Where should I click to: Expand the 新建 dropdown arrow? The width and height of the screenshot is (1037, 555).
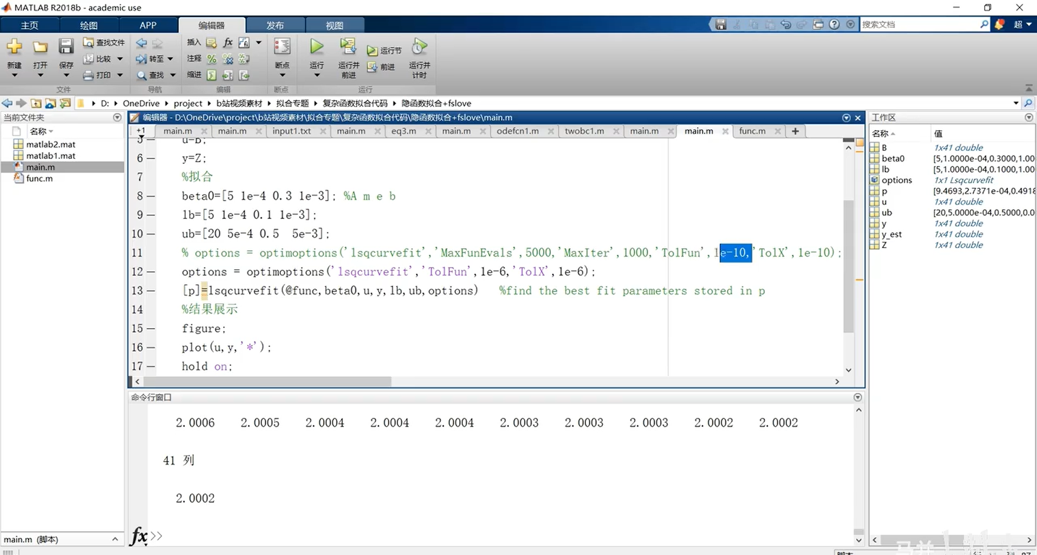[15, 75]
